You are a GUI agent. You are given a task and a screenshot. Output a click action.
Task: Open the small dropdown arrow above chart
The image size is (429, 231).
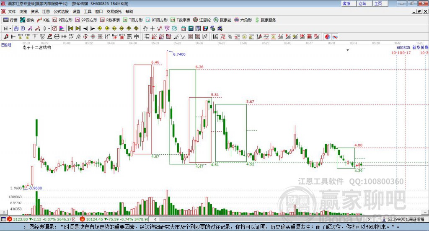pos(348,50)
